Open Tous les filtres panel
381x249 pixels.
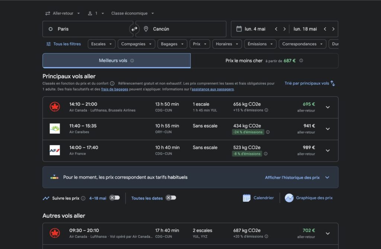tap(63, 44)
